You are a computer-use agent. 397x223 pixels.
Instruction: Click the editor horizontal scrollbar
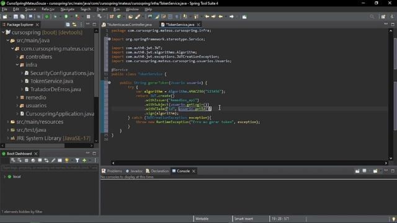pyautogui.click(x=249, y=163)
